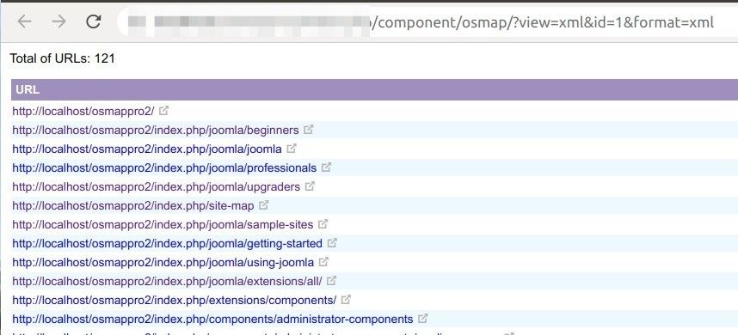Viewport: 738px width, 335px height.
Task: Open external icon beside joomla/using-joomla URL
Action: [x=323, y=262]
